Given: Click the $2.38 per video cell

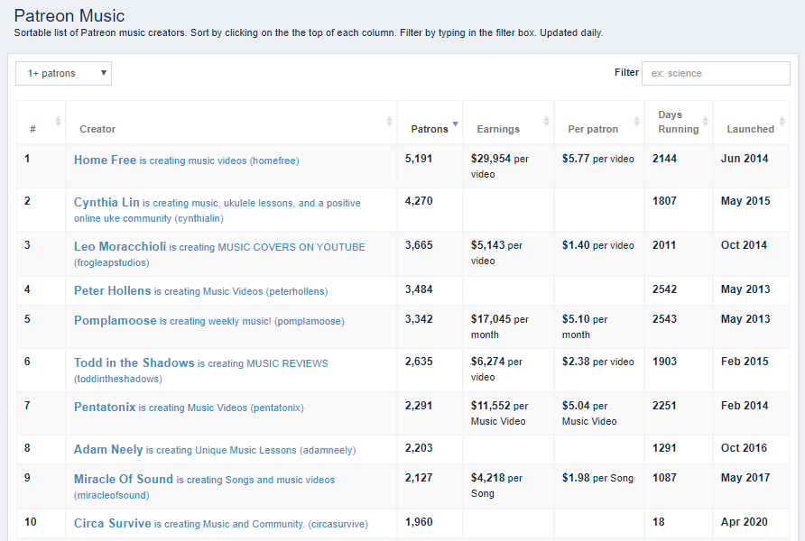Looking at the screenshot, I should 597,362.
